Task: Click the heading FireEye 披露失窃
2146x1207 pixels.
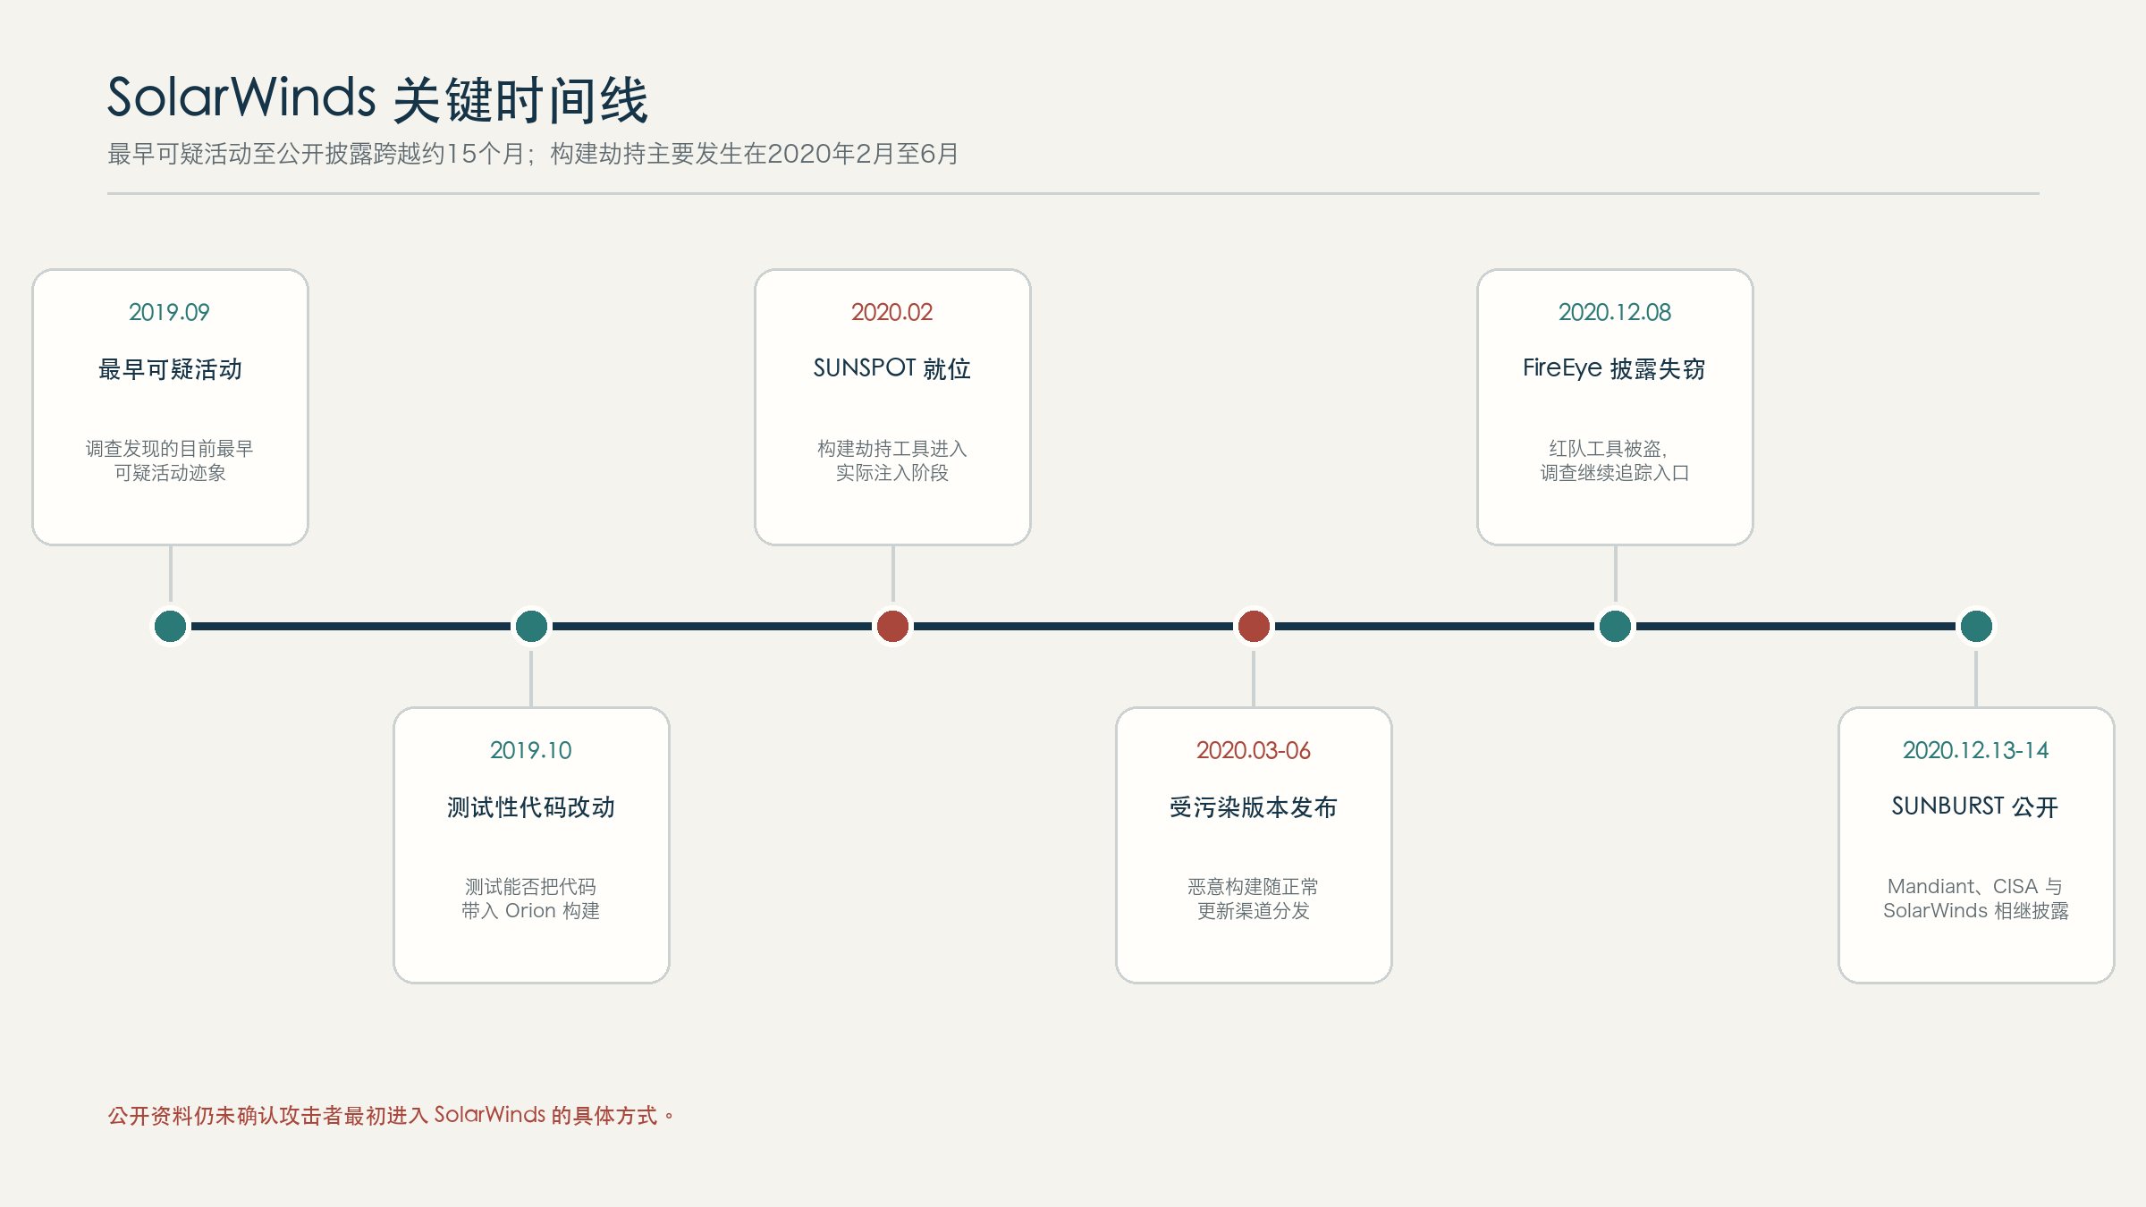Action: [1615, 368]
